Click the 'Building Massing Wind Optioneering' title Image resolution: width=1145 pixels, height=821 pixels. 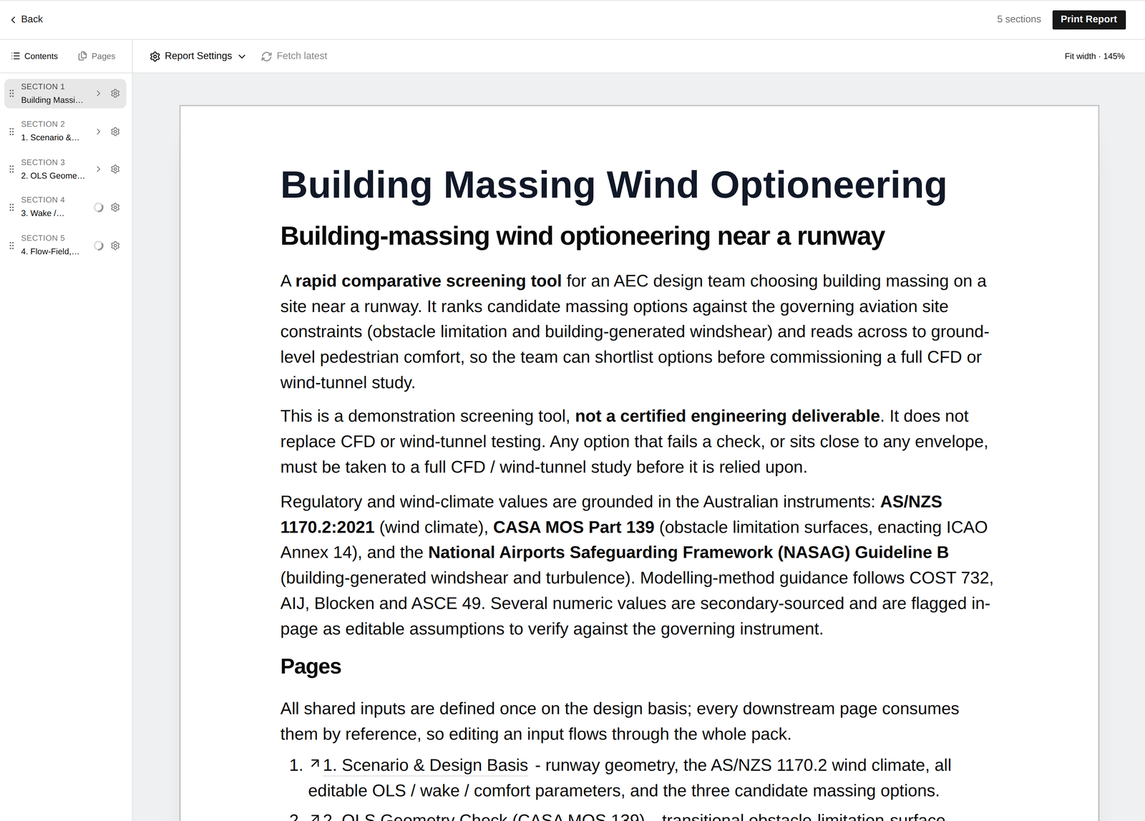tap(613, 185)
